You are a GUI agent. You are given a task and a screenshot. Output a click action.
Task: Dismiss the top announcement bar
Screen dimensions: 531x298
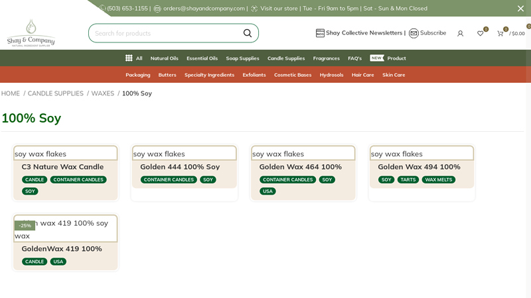click(520, 9)
